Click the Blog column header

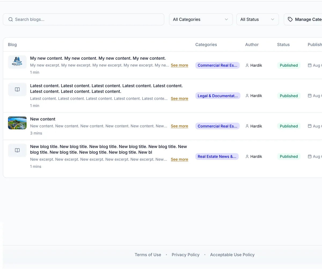(x=12, y=45)
